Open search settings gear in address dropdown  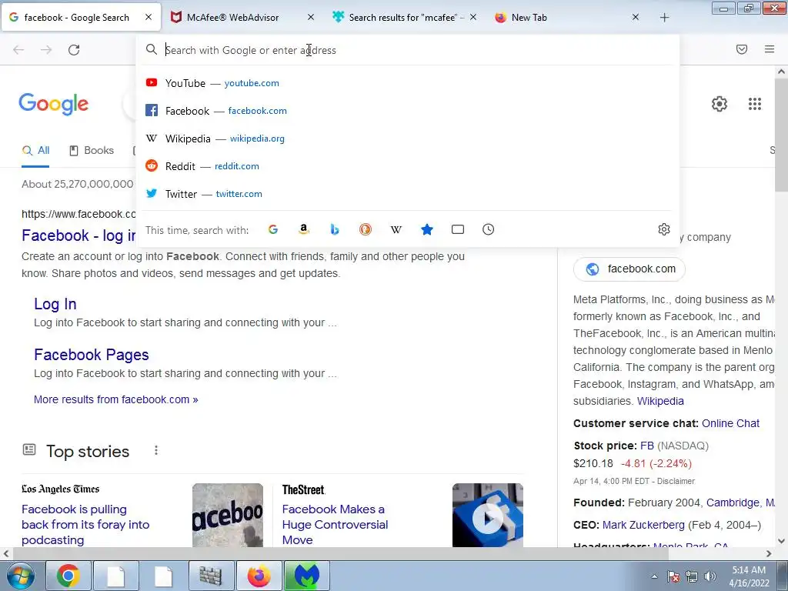tap(664, 229)
